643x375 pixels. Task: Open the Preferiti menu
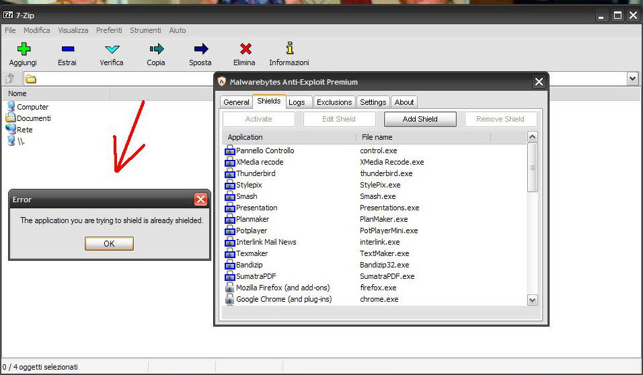[109, 30]
